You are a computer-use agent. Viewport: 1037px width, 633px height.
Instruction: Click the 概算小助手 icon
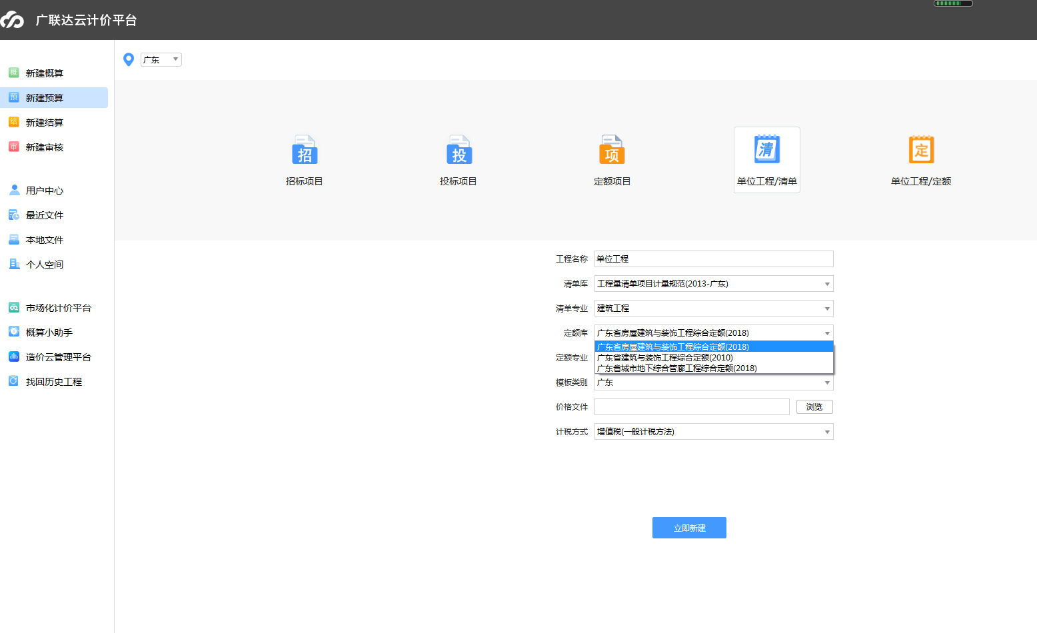[14, 332]
